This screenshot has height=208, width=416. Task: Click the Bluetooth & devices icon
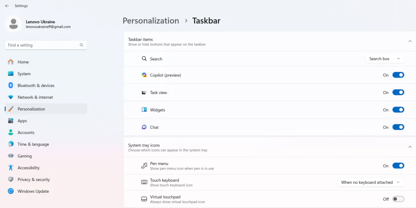11,85
